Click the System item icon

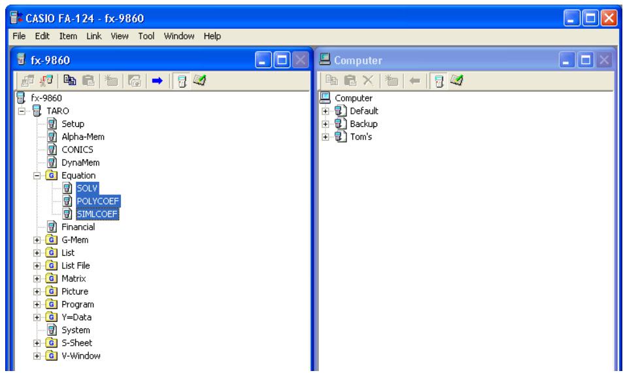(52, 330)
